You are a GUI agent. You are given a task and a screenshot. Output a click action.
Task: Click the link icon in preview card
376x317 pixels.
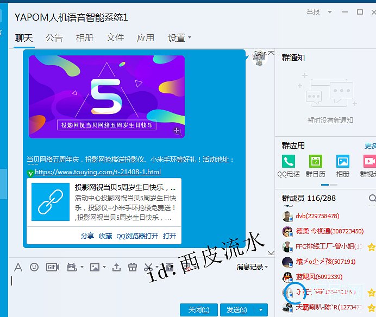(51, 202)
